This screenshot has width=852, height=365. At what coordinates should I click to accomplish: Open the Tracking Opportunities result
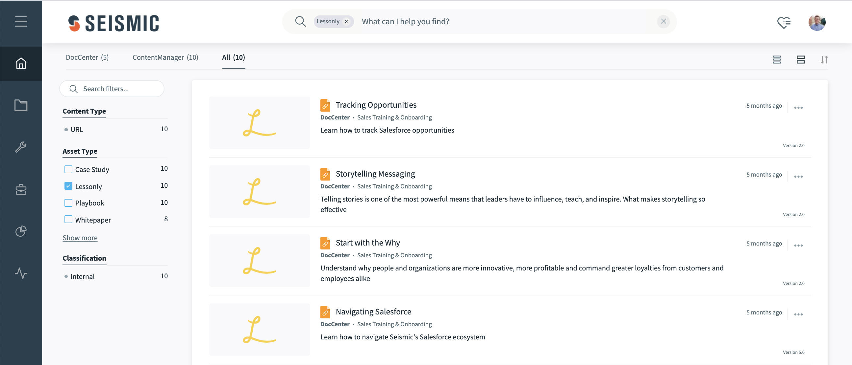point(376,105)
